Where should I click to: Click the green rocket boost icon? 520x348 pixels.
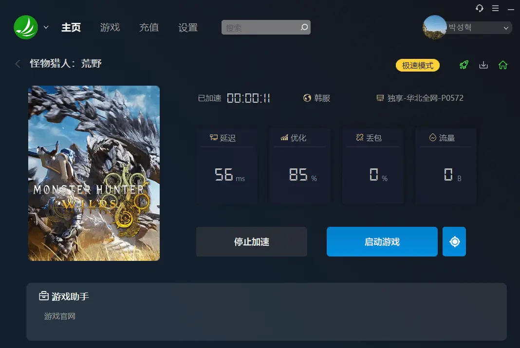point(464,65)
